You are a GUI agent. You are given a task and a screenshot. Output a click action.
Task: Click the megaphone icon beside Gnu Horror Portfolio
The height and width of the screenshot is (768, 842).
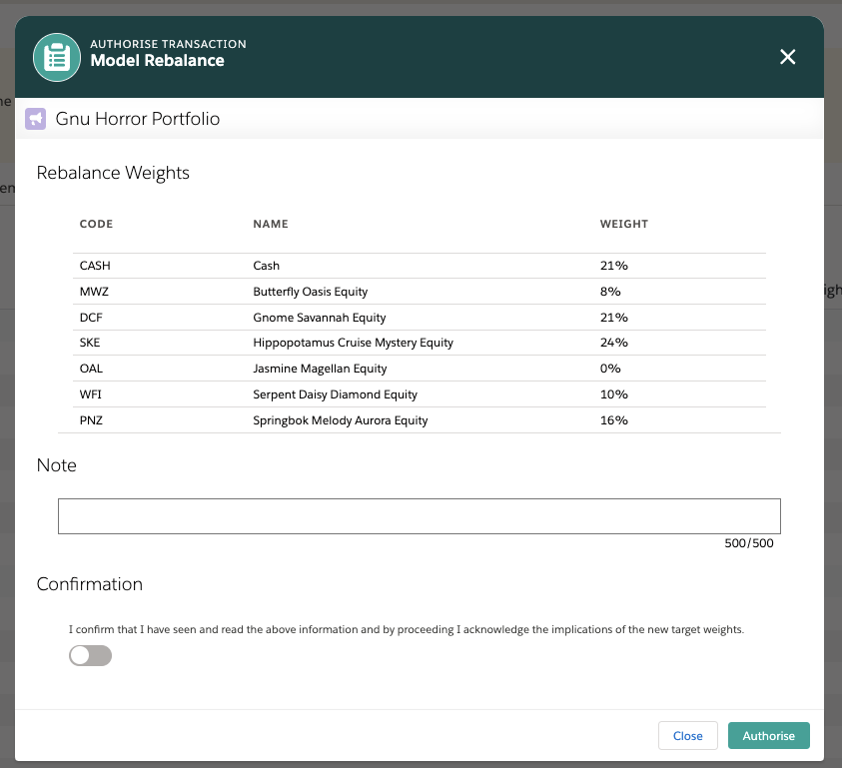click(x=36, y=119)
